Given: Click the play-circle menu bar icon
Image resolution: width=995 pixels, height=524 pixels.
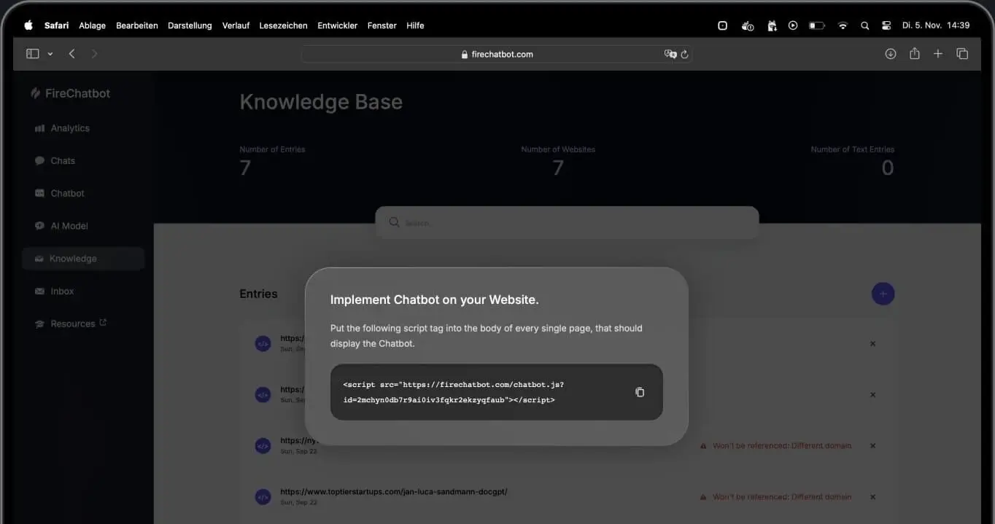Looking at the screenshot, I should coord(793,26).
